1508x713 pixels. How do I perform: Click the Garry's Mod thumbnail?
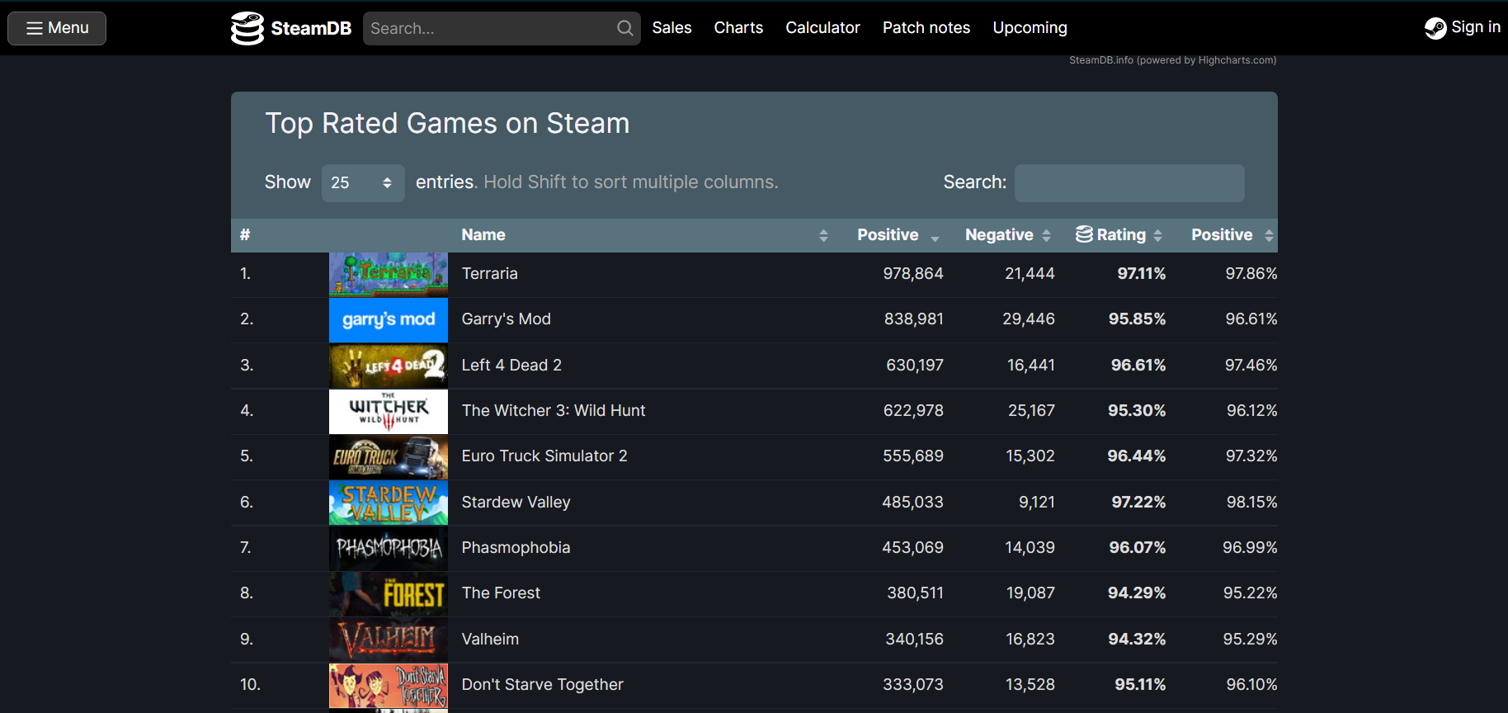389,319
